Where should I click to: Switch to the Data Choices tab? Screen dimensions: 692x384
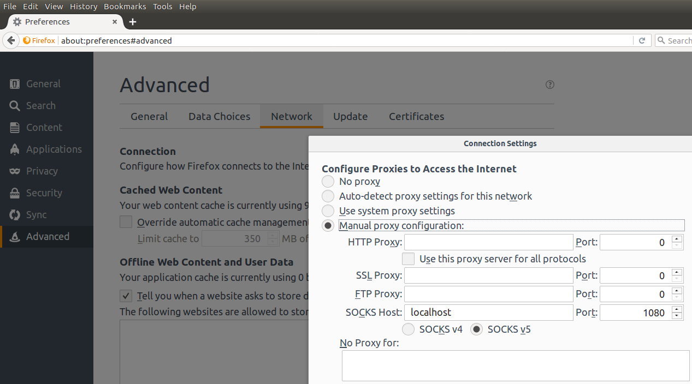click(219, 117)
